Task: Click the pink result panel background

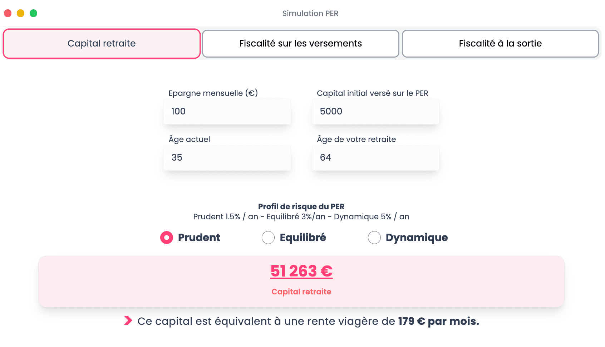Action: 107,281
